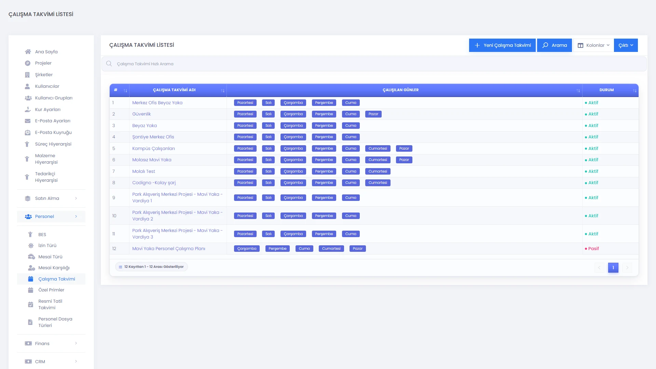The width and height of the screenshot is (656, 369).
Task: Click the Şirketler building icon
Action: pos(27,74)
